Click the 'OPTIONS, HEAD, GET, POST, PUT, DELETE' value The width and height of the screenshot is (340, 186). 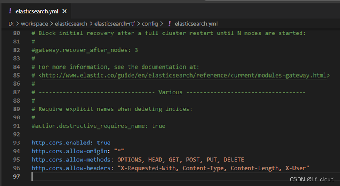(x=181, y=160)
